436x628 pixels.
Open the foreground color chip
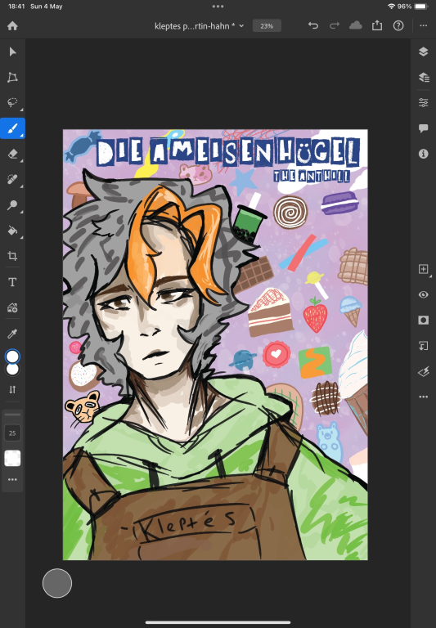(12, 356)
